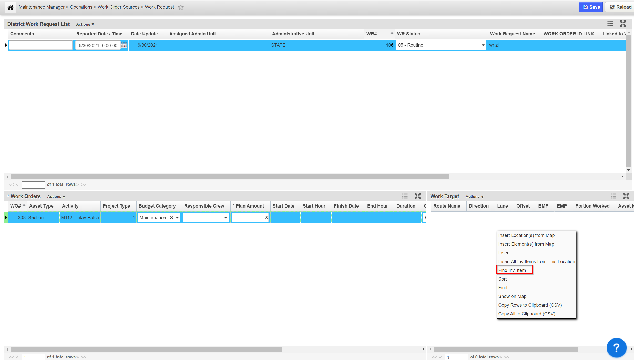
Task: Open the Responsible Crew dropdown
Action: coord(225,218)
